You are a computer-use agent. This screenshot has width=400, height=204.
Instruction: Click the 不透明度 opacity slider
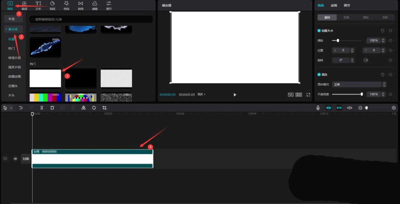click(347, 94)
